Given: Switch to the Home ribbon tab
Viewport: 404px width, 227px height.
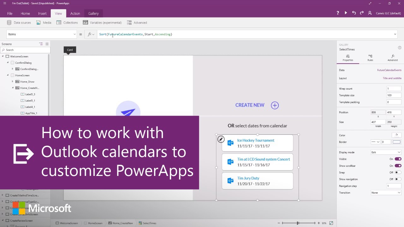Looking at the screenshot, I should click(x=25, y=14).
